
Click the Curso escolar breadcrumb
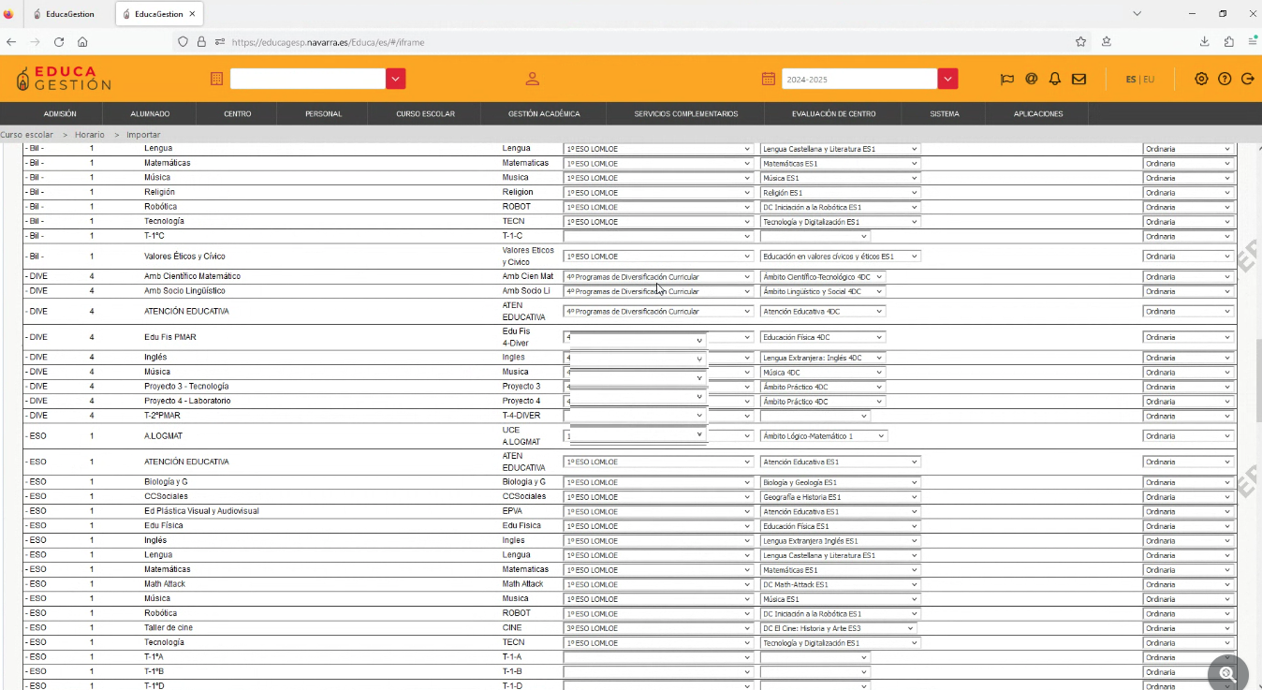(x=27, y=135)
